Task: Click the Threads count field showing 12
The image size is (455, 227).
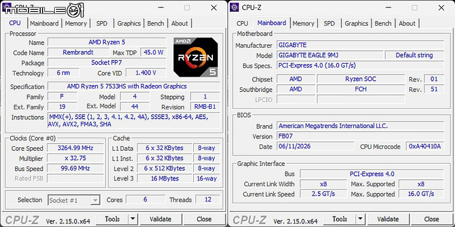Action: coord(208,200)
